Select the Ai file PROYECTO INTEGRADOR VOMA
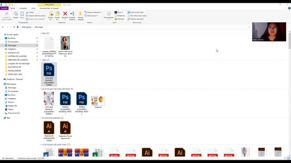 click(49, 131)
